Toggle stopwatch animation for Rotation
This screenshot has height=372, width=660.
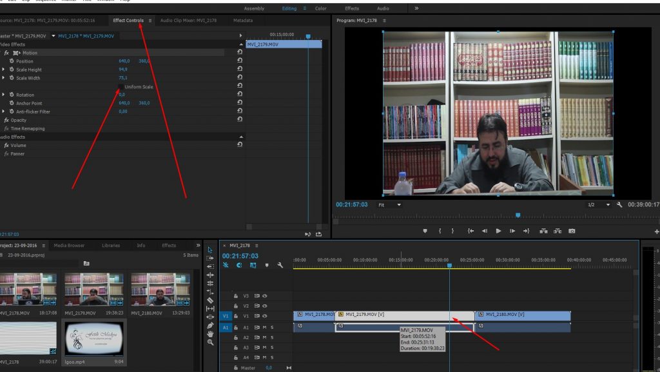pos(12,95)
